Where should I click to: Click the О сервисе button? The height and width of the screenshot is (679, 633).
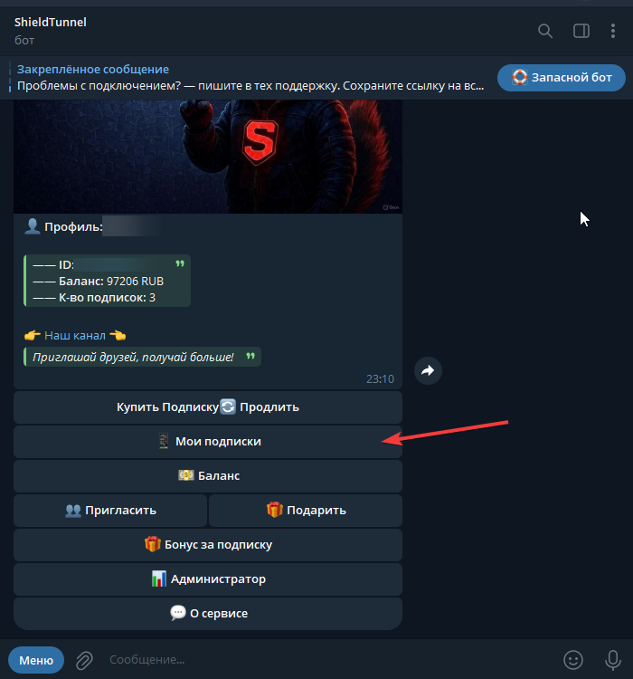click(x=208, y=614)
